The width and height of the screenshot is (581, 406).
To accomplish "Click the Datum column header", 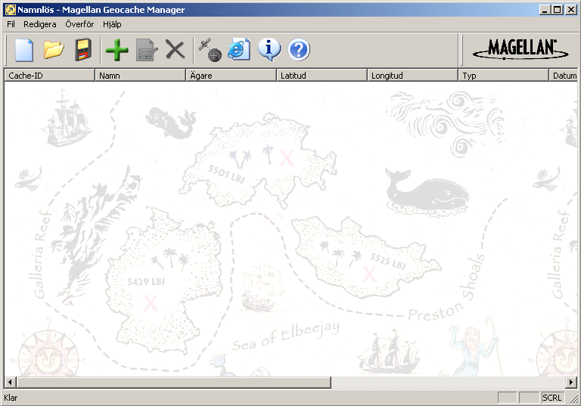I will pos(563,75).
